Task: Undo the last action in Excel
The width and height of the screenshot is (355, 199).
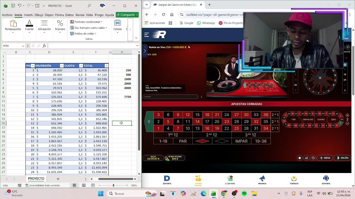Action: point(19,6)
